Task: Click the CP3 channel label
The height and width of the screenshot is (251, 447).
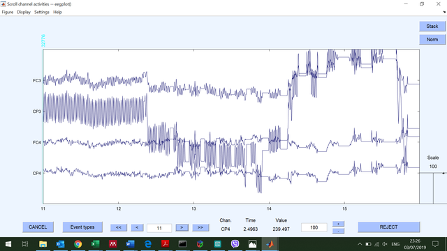Action: [37, 112]
